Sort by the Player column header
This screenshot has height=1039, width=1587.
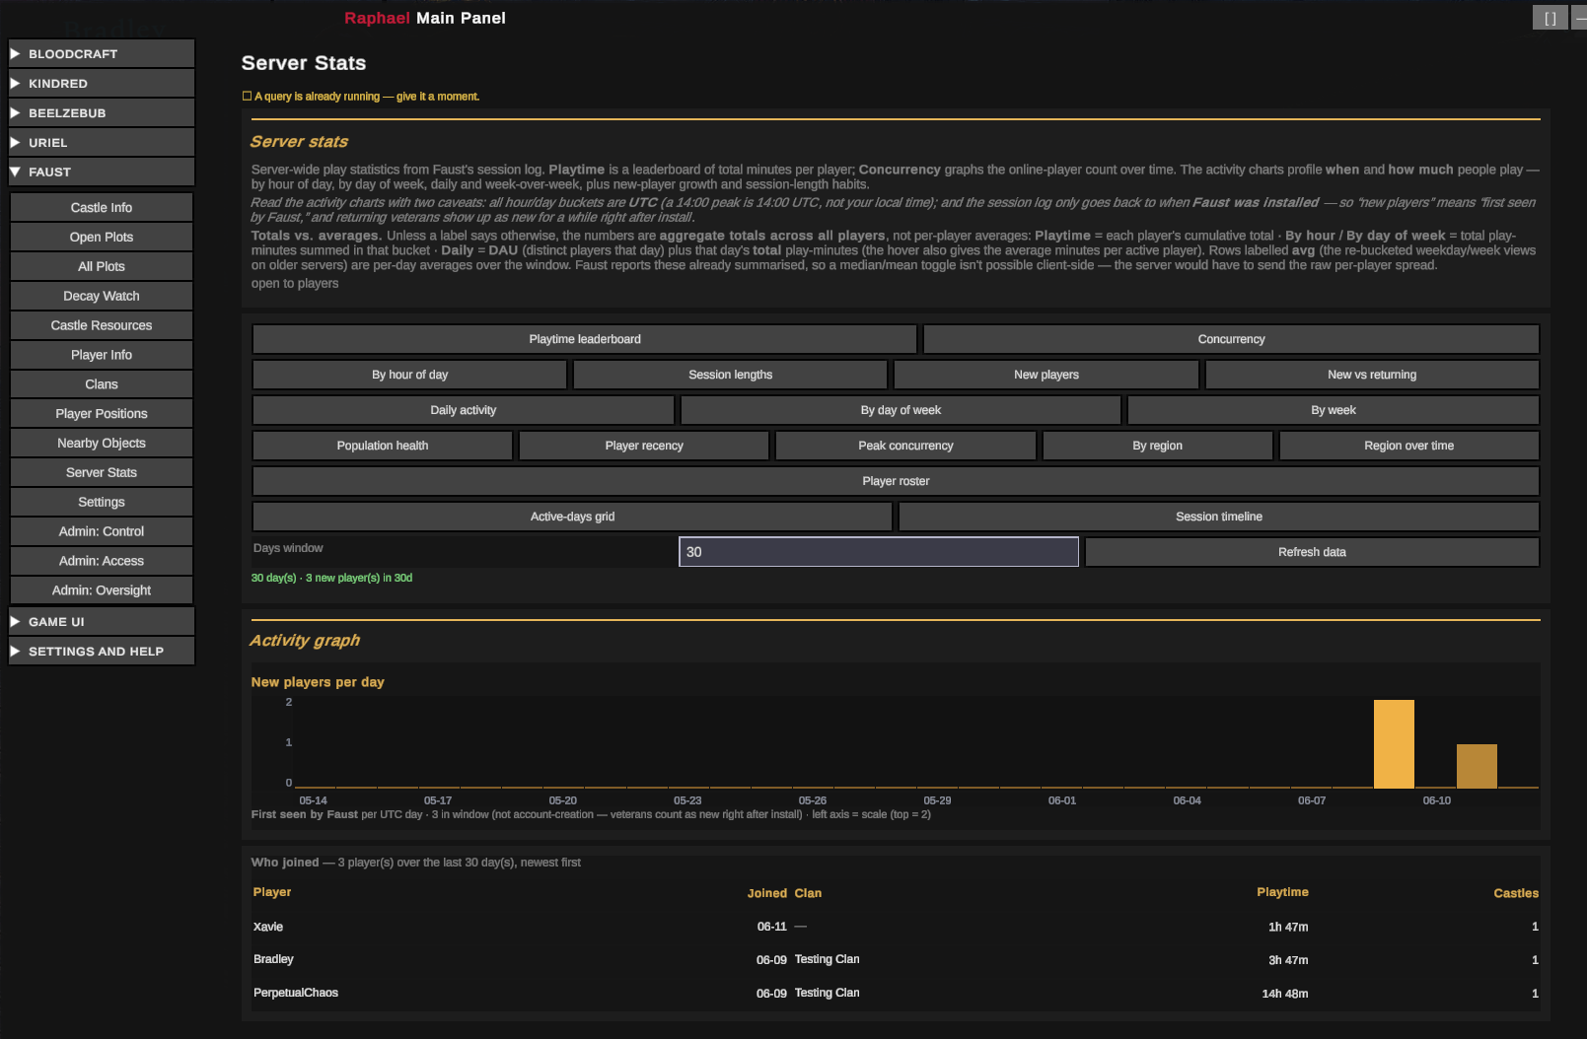pyautogui.click(x=272, y=892)
